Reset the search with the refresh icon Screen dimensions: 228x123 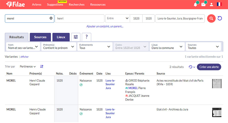point(220,18)
